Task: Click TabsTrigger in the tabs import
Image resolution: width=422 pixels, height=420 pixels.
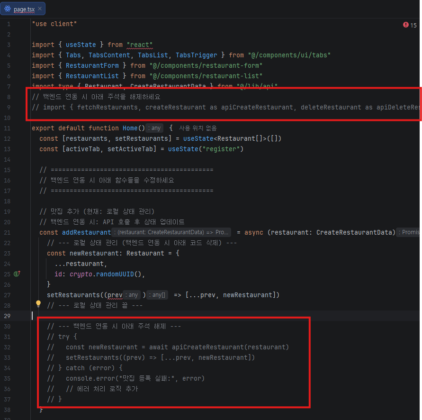Action: coord(196,55)
